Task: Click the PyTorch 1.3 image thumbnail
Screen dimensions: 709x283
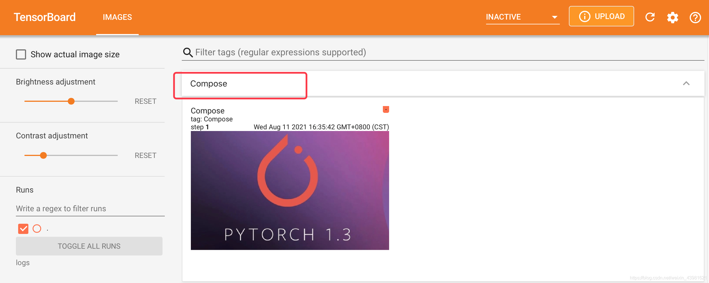Action: click(x=290, y=190)
